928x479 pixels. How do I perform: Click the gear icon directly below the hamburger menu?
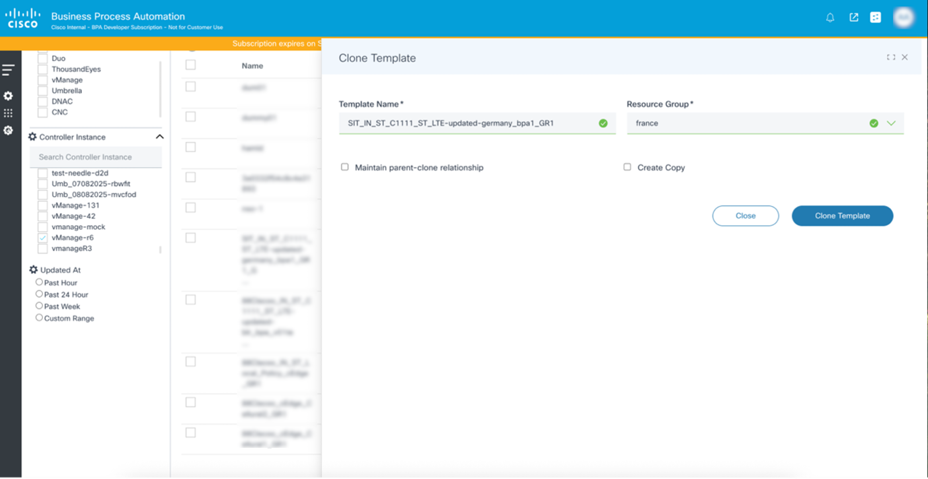[x=8, y=96]
